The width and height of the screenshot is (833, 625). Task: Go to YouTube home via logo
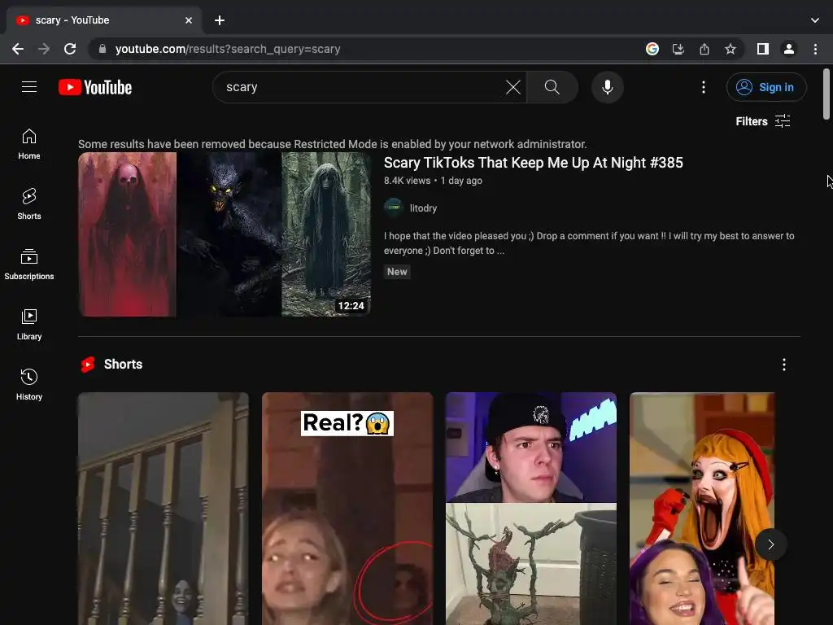click(95, 87)
